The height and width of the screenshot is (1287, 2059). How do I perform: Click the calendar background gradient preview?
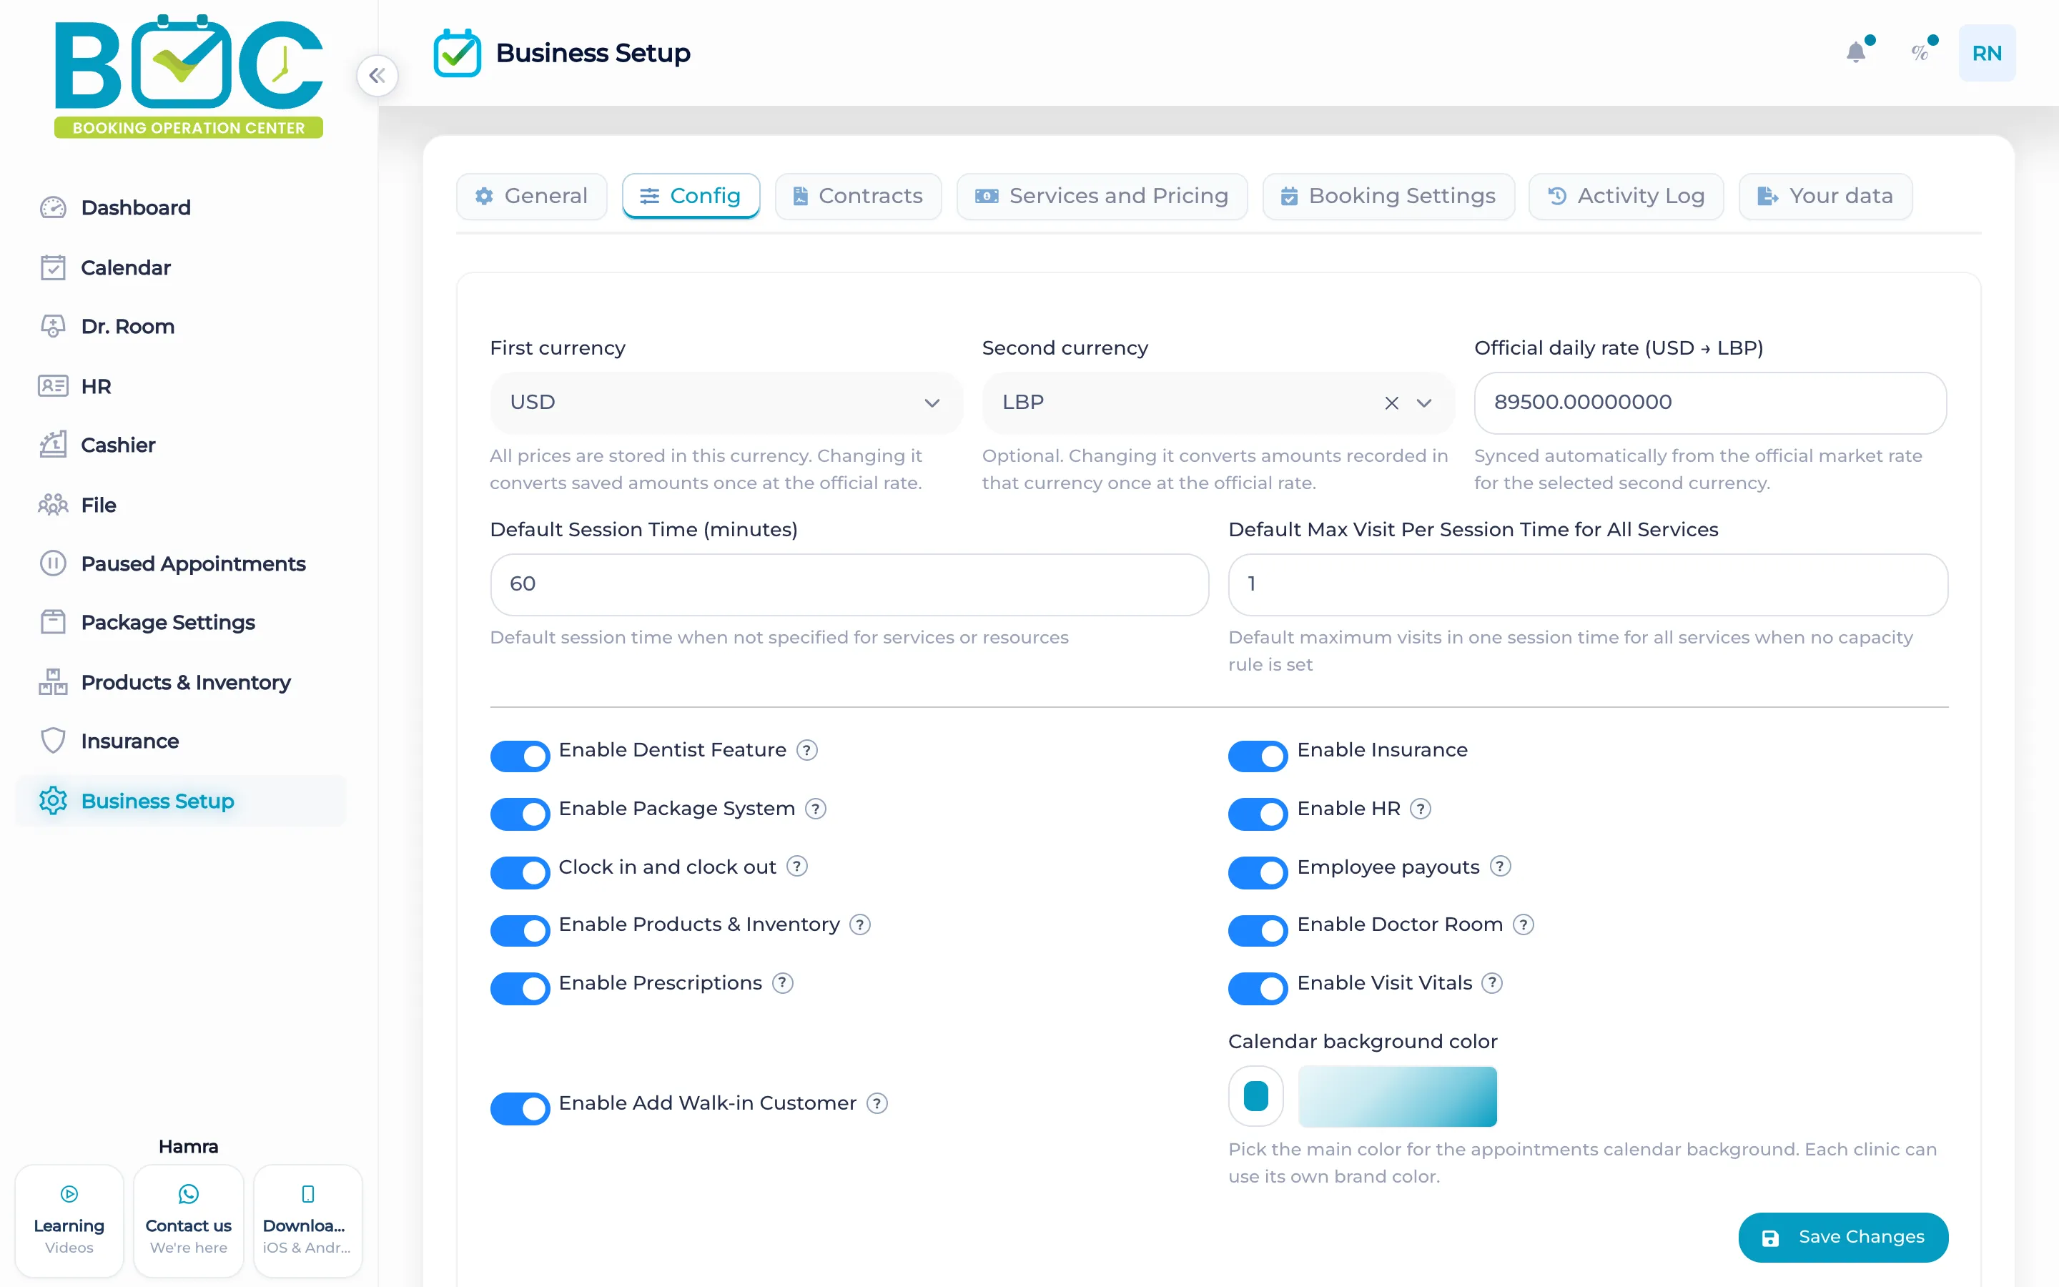pyautogui.click(x=1397, y=1096)
